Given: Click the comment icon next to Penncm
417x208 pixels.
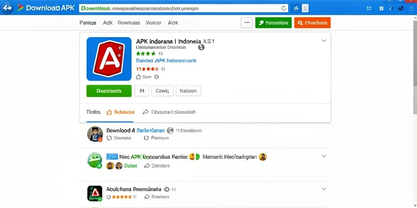Looking at the screenshot, I should point(146,138).
